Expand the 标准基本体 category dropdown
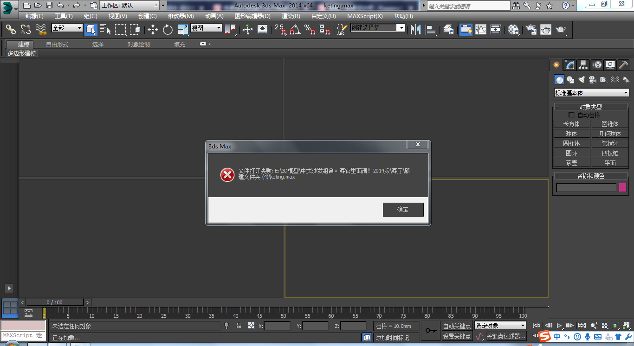Viewport: 634px width, 346px height. 592,93
